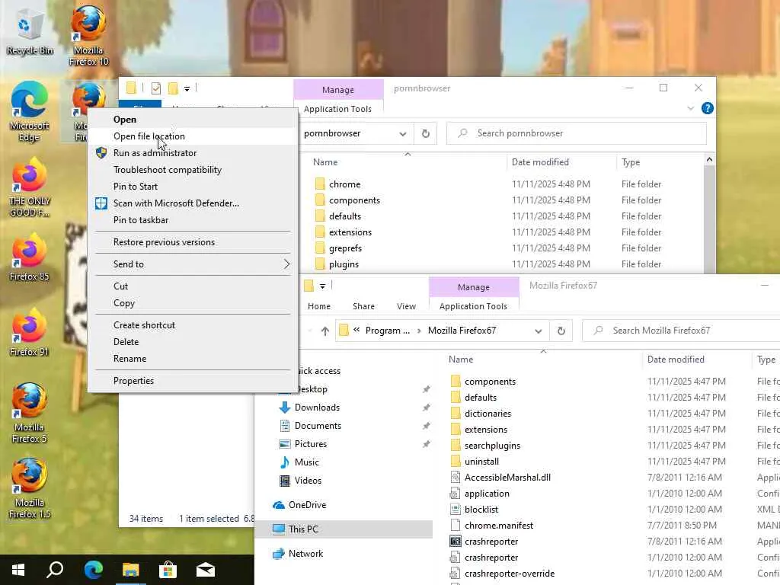780x585 pixels.
Task: Click properties checkmark icon in quick access toolbar
Action: 155,88
